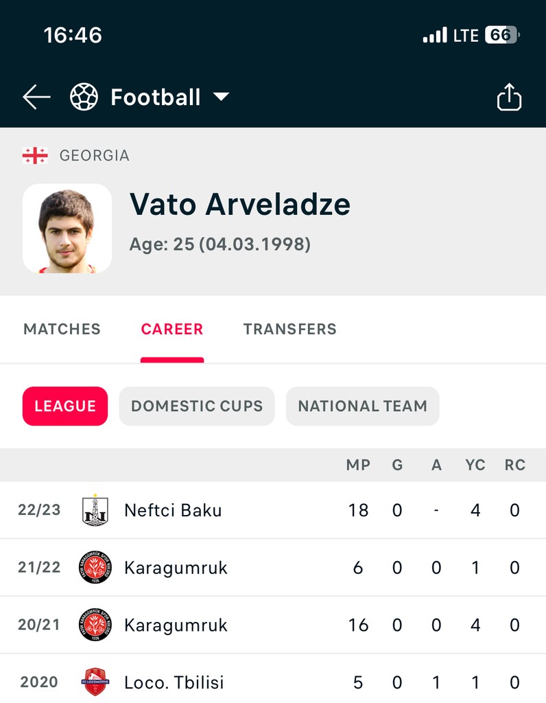The height and width of the screenshot is (703, 546).
Task: Tap the back arrow icon
Action: [x=36, y=97]
